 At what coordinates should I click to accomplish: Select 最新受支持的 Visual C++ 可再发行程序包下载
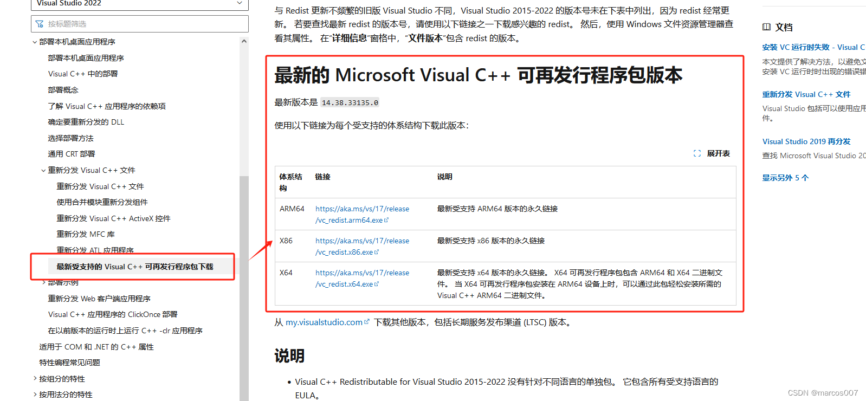pos(135,267)
